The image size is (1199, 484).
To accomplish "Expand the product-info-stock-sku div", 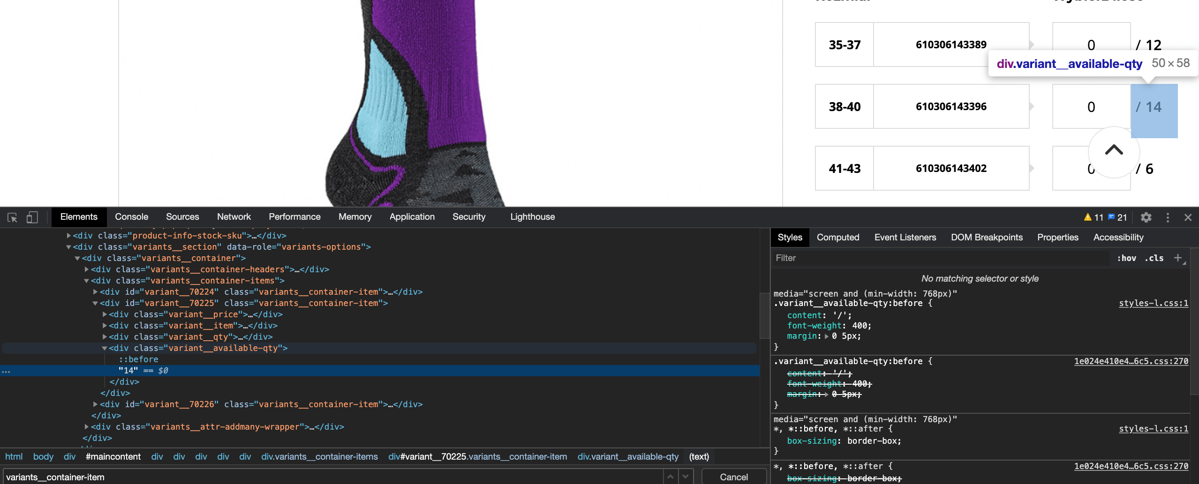I will (x=68, y=236).
